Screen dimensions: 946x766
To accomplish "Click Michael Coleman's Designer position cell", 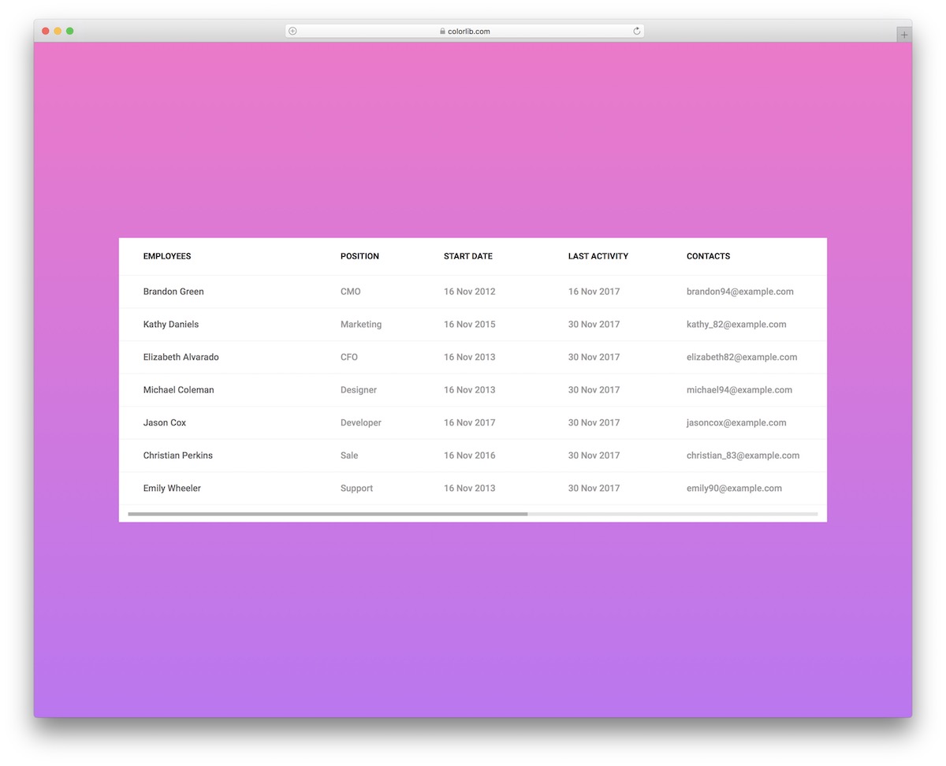I will [359, 389].
